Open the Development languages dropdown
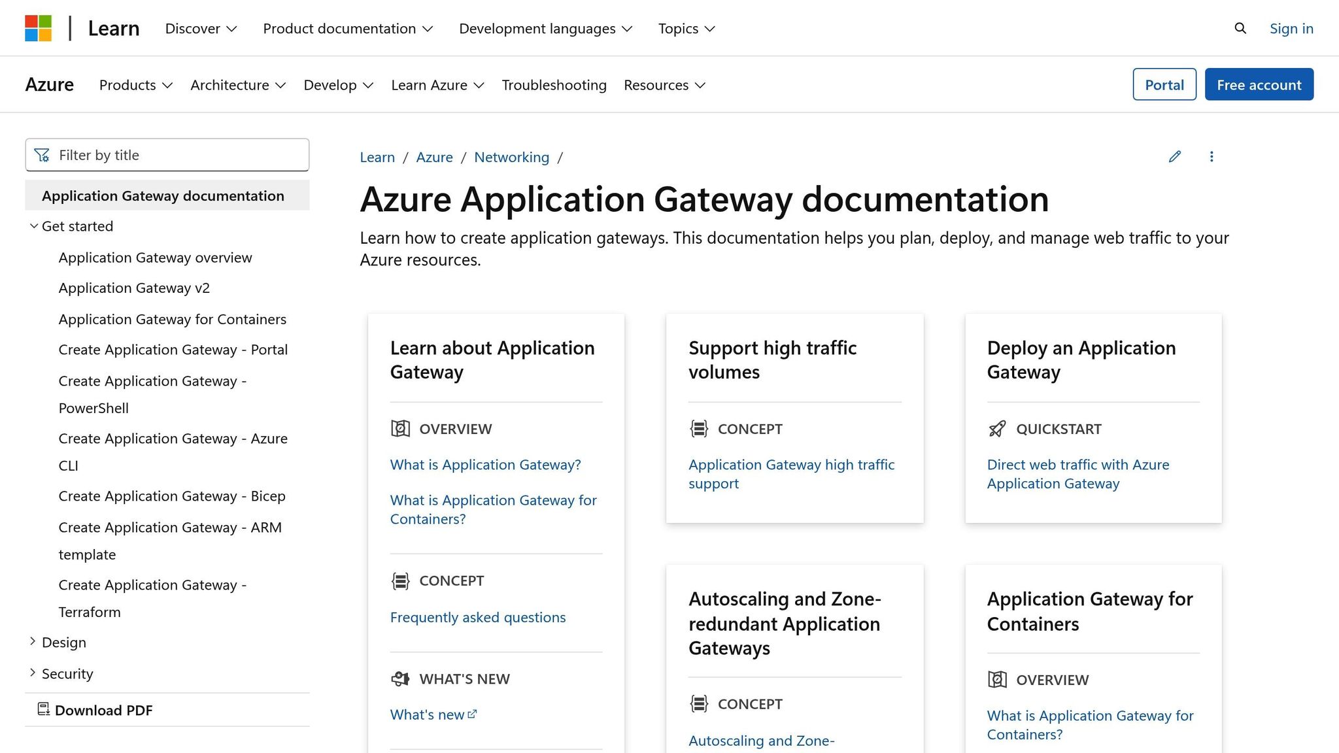 (x=545, y=29)
